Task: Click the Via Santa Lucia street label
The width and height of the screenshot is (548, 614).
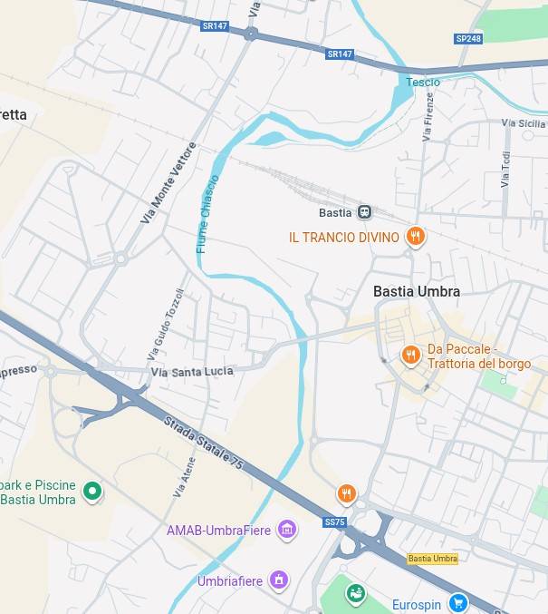Action: point(192,372)
